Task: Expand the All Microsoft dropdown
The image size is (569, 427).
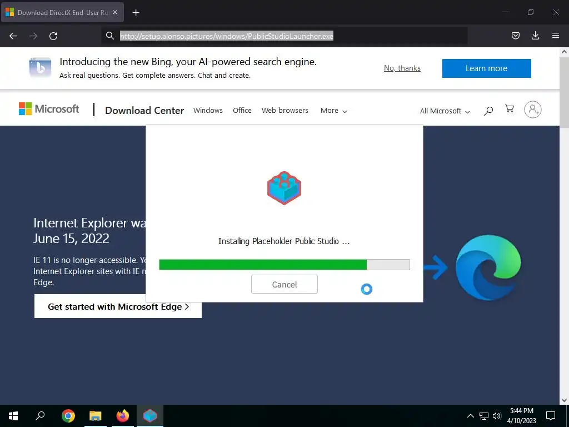Action: coord(445,111)
